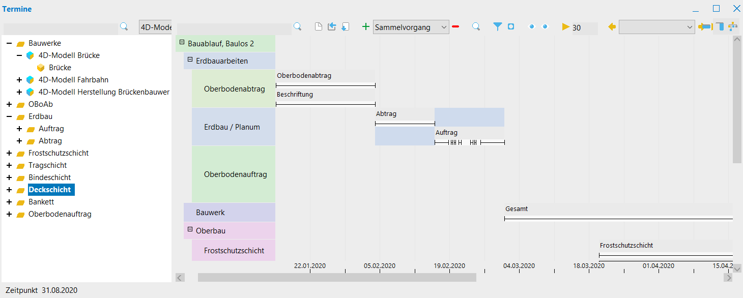Select the Brücke model item
Viewport: 743px width, 298px height.
click(x=60, y=68)
